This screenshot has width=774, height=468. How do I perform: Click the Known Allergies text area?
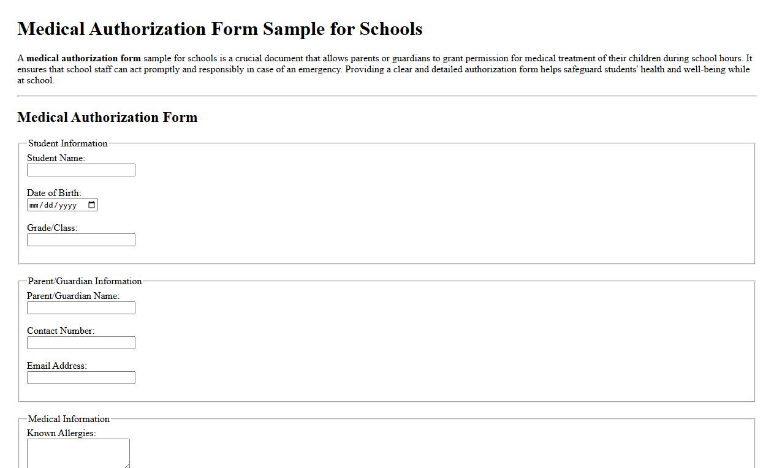coord(78,452)
